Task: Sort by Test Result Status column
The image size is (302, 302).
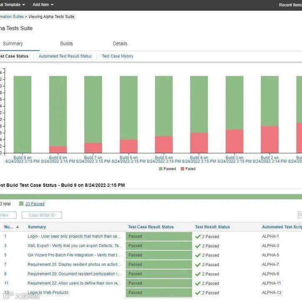Action: (x=212, y=227)
